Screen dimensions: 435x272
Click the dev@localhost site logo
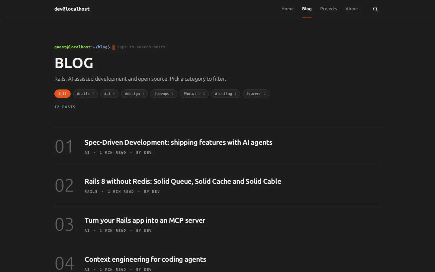tap(72, 9)
